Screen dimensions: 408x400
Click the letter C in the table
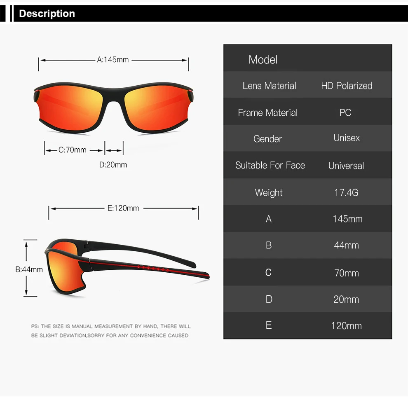pyautogui.click(x=268, y=273)
